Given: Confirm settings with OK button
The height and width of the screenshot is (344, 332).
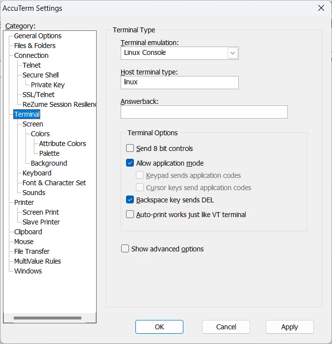Looking at the screenshot, I should coord(159,327).
